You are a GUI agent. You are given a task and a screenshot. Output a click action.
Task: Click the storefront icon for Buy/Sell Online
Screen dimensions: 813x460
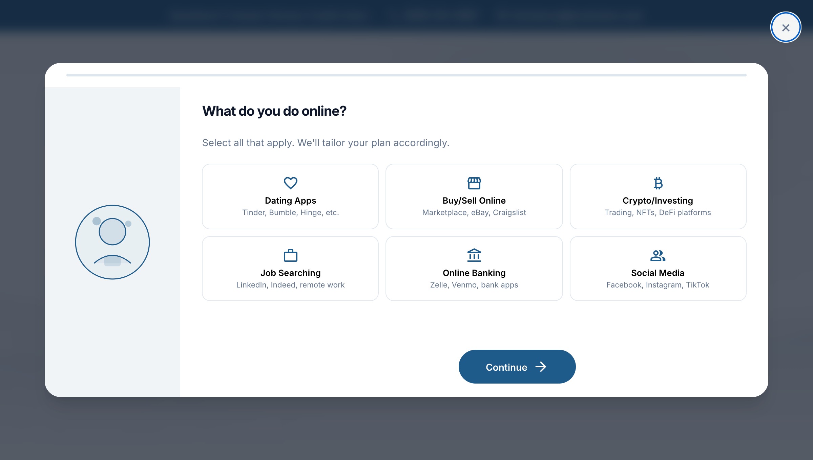click(x=474, y=183)
